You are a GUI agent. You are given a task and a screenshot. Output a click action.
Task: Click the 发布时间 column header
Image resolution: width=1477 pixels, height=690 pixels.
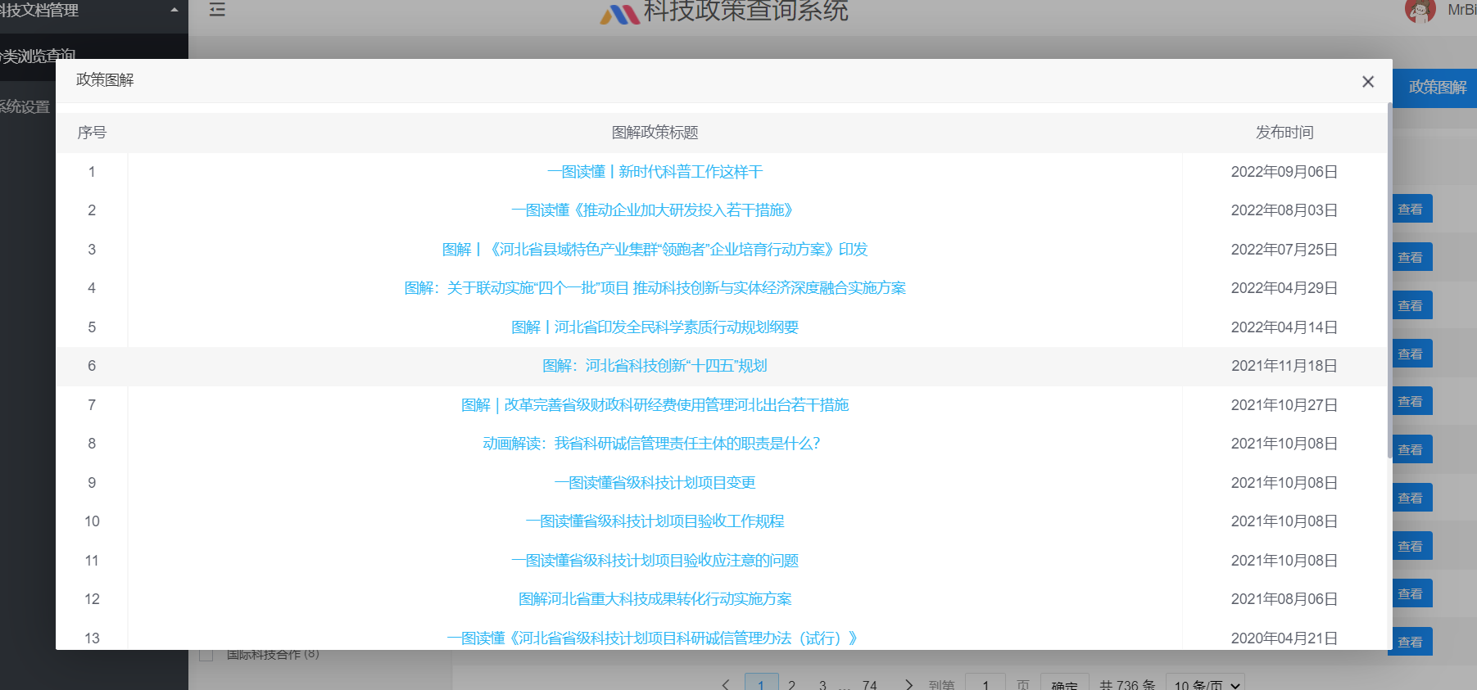tap(1284, 133)
